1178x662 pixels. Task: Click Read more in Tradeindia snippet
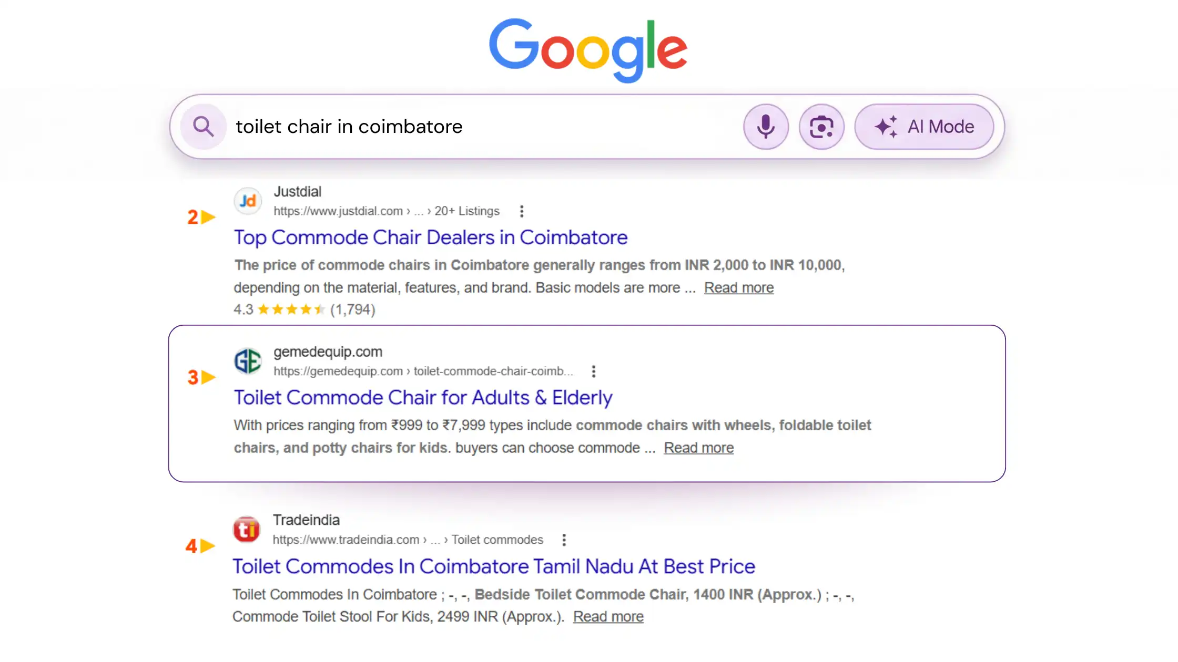coord(608,617)
